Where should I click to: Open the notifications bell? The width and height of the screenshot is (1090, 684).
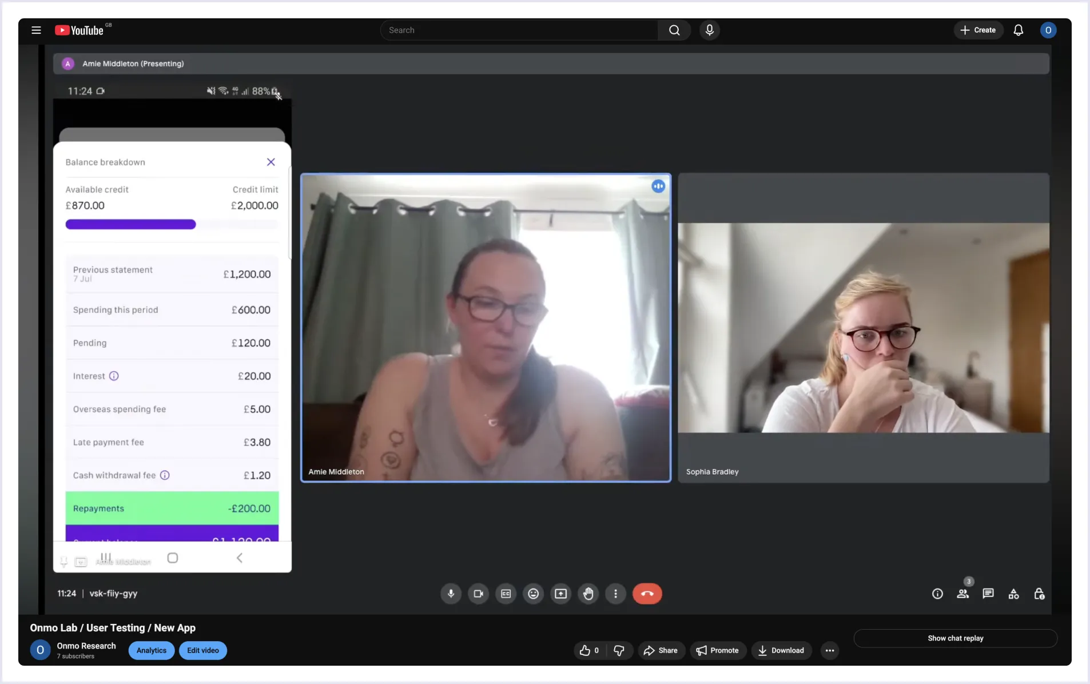1018,30
